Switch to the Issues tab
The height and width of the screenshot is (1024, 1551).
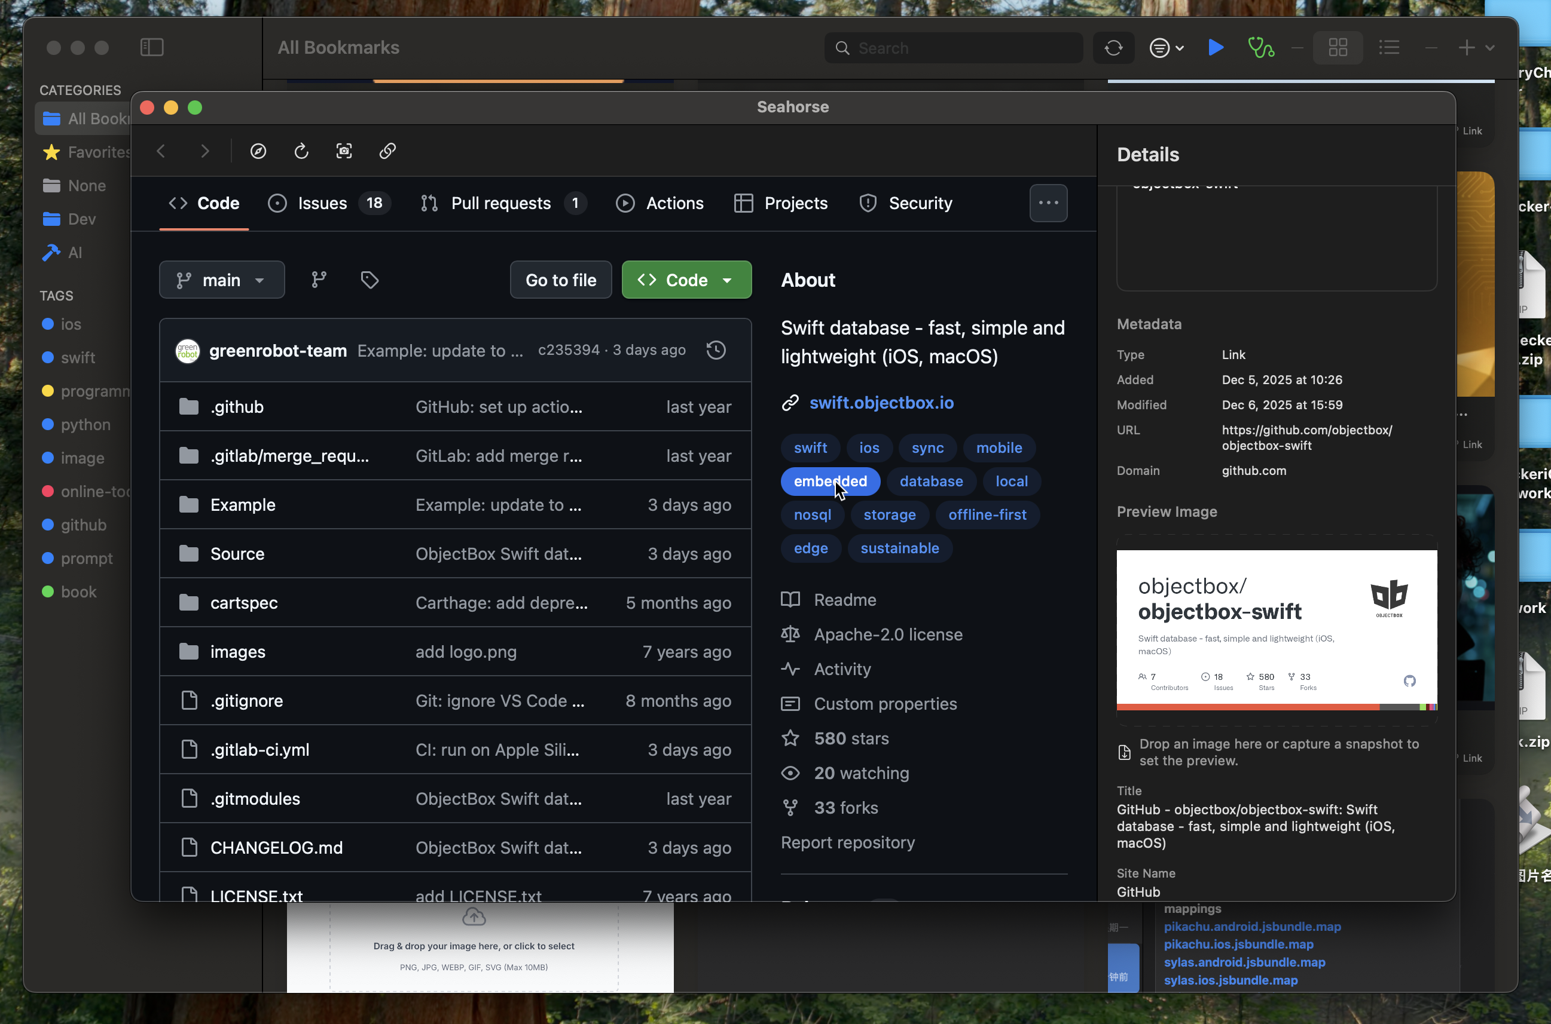322,203
